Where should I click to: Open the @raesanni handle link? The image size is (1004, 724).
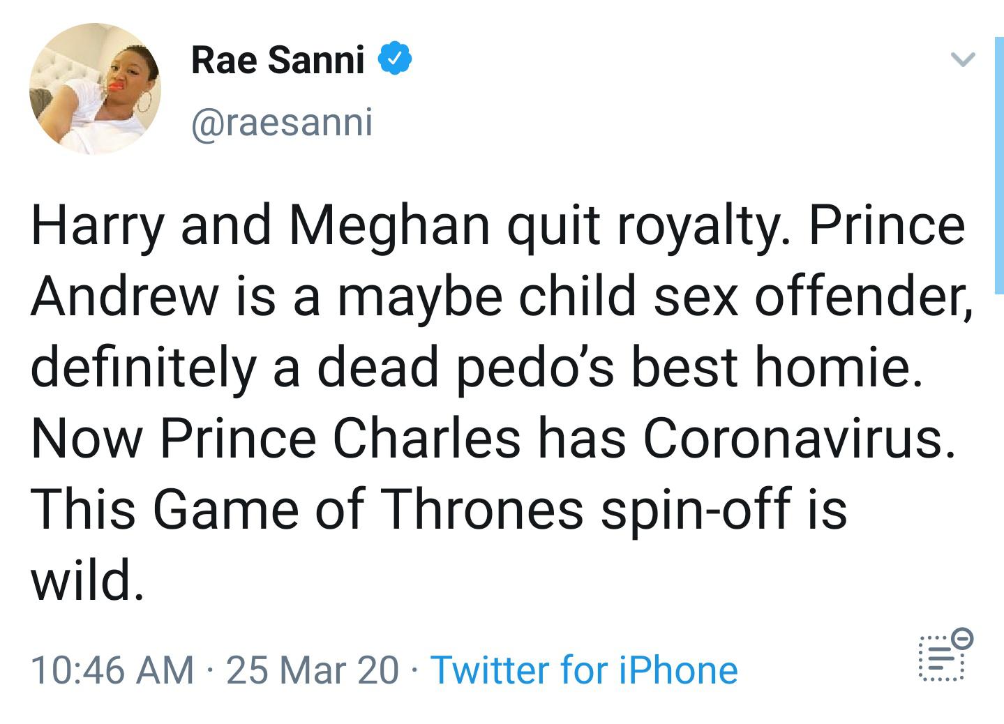pos(282,123)
